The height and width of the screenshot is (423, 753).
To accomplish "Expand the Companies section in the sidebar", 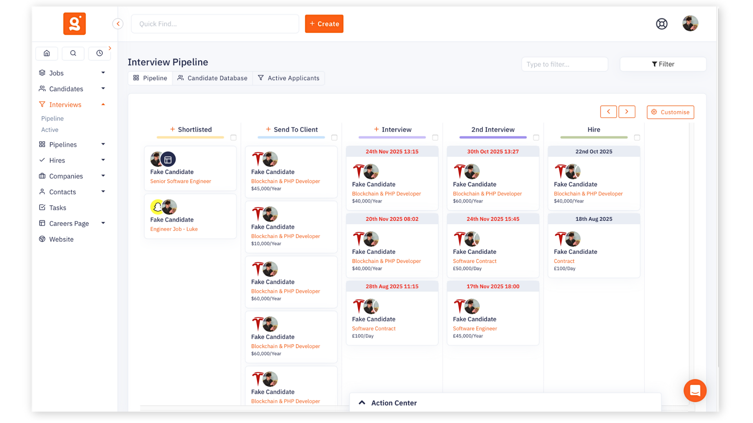I will (103, 176).
